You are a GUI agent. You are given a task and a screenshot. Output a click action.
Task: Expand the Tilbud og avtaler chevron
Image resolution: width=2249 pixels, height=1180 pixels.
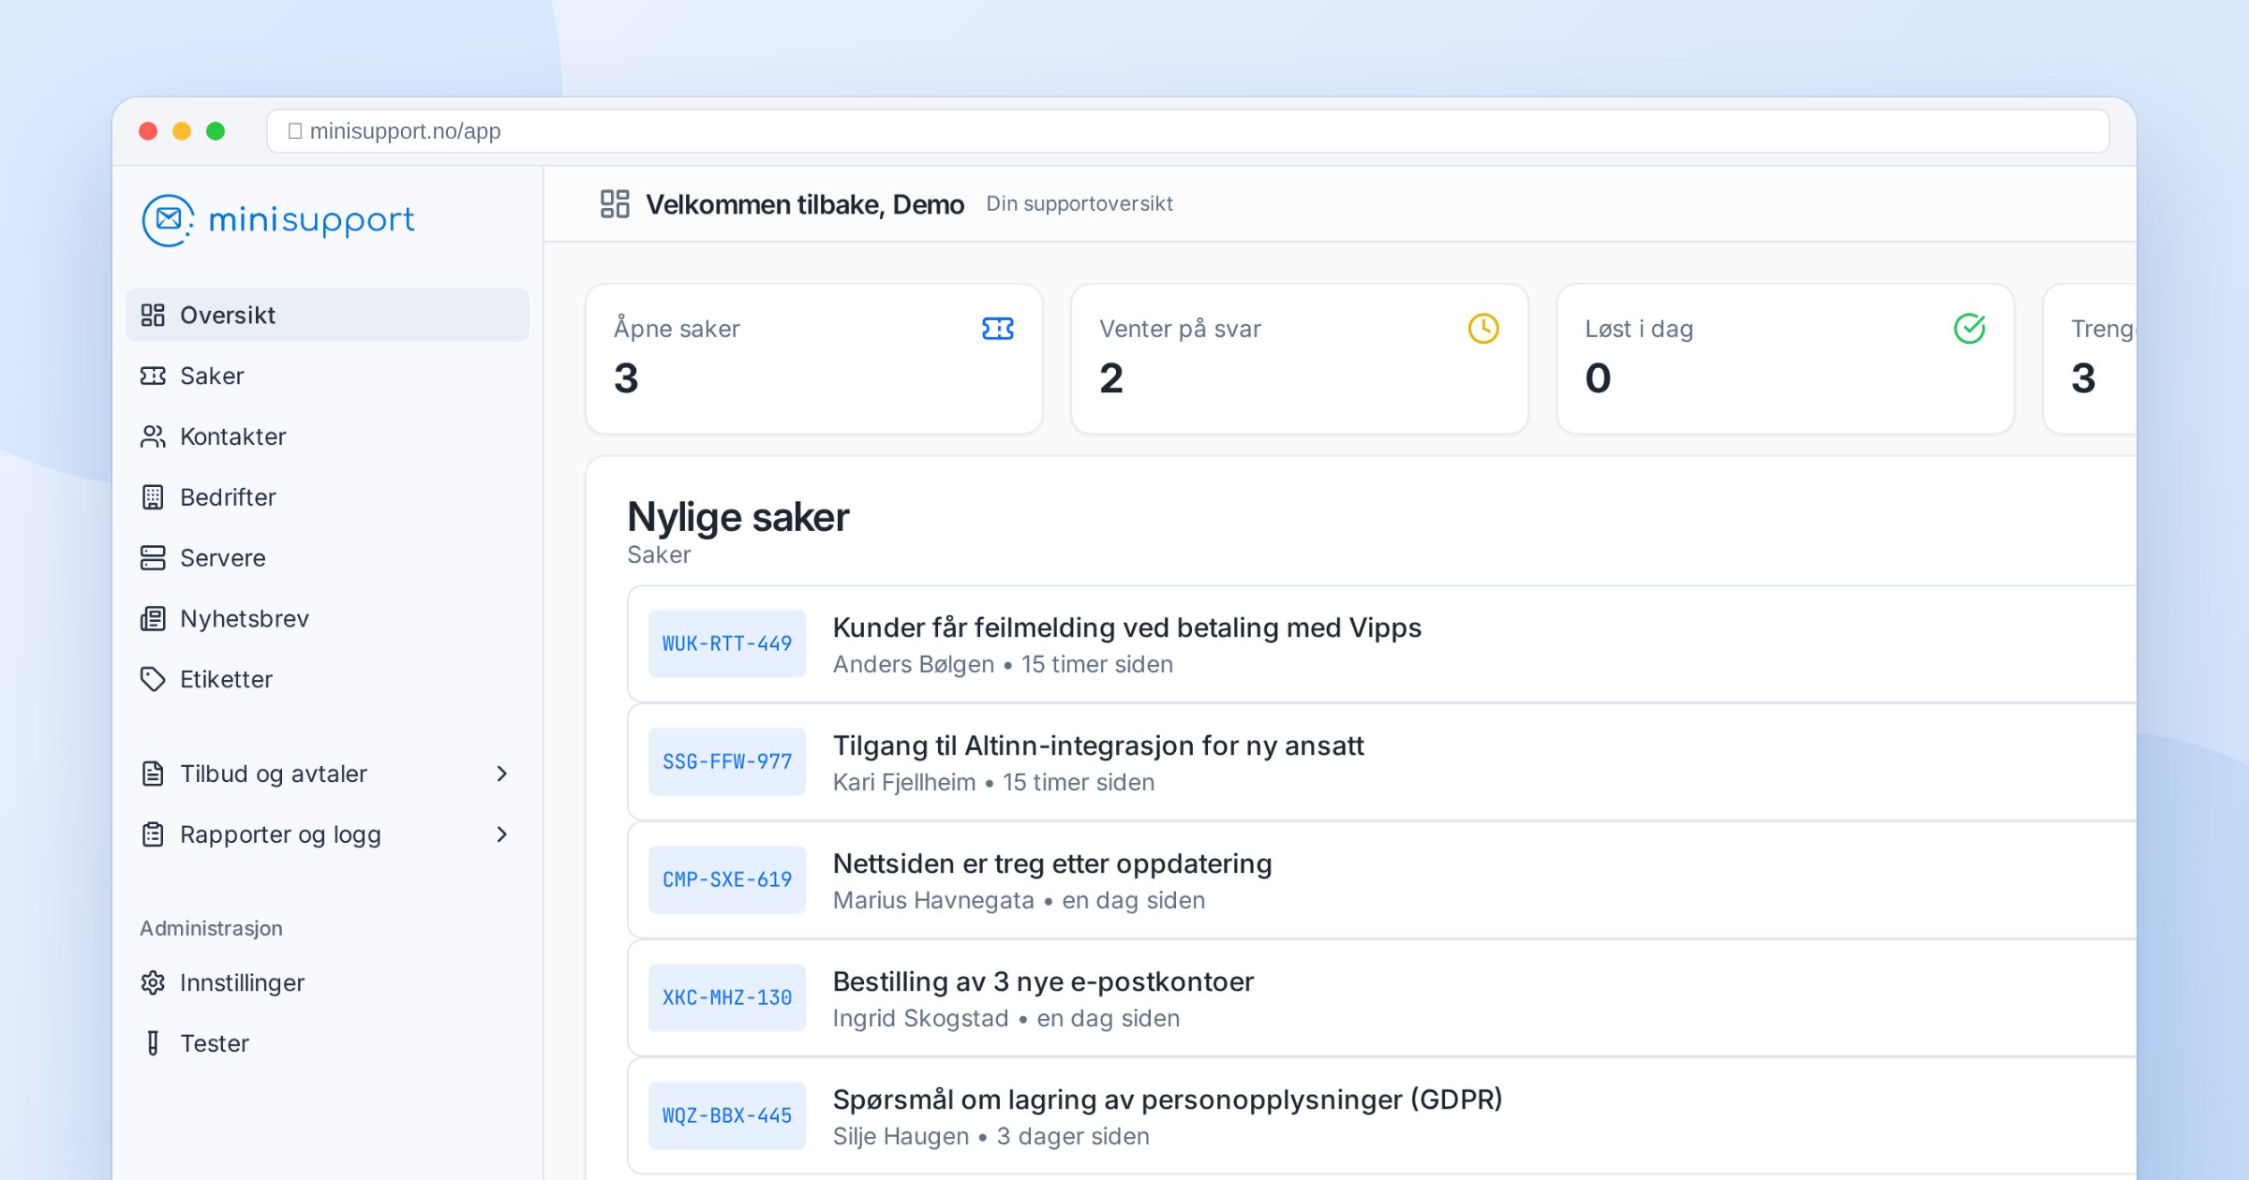(x=502, y=774)
